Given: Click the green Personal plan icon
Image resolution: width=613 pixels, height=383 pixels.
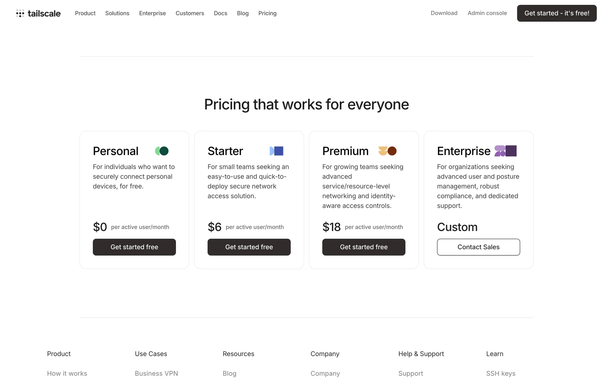Looking at the screenshot, I should coord(162,151).
